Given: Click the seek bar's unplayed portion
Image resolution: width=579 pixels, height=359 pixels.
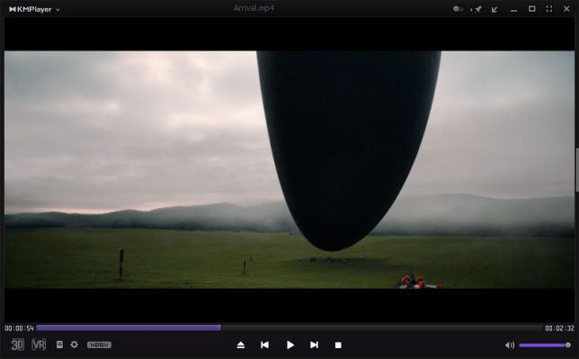Looking at the screenshot, I should [x=381, y=328].
